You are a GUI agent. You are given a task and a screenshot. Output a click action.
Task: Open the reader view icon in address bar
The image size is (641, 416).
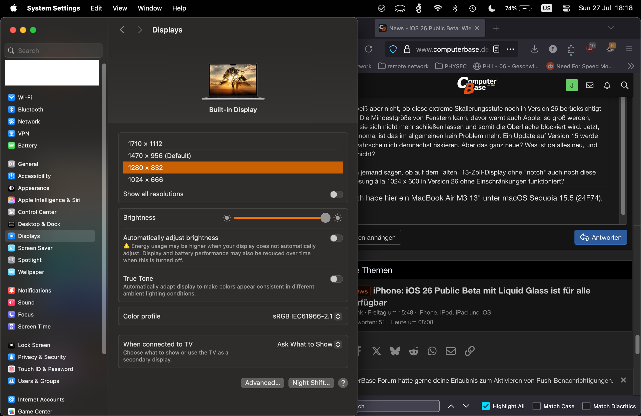[x=496, y=49]
